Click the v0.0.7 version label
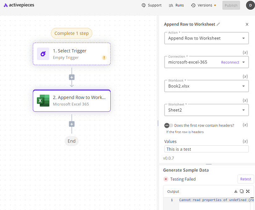Image resolution: width=255 pixels, height=210 pixels. pyautogui.click(x=169, y=158)
